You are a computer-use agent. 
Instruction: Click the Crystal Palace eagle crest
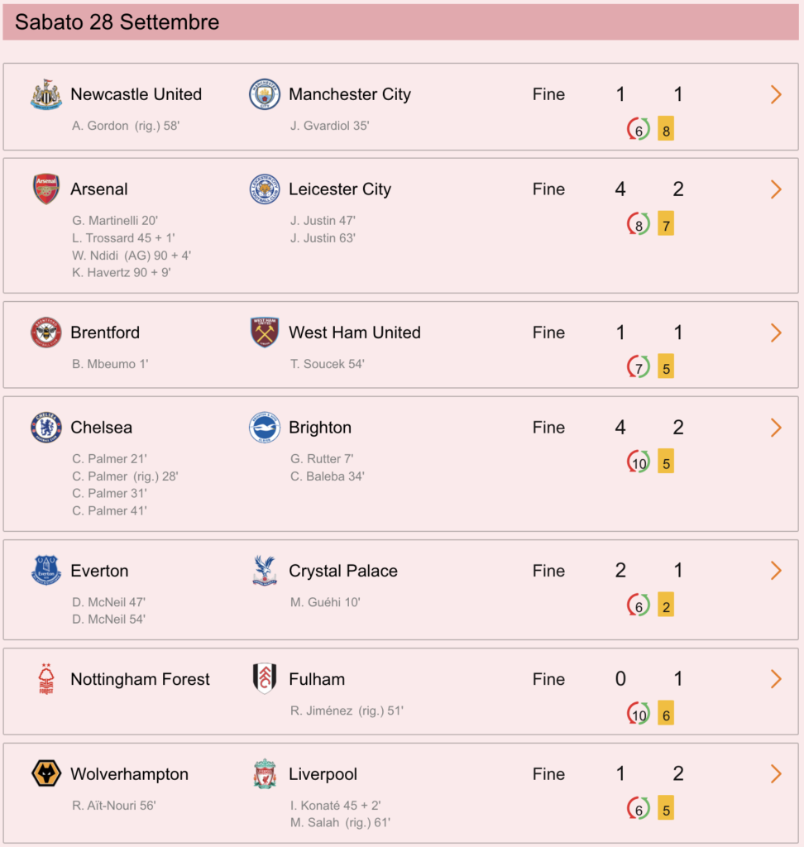tap(265, 571)
